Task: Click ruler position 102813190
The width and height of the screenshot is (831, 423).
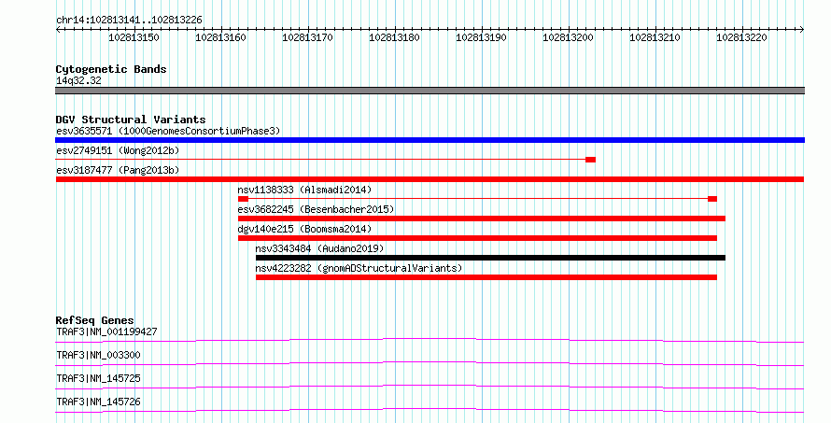Action: click(x=481, y=37)
